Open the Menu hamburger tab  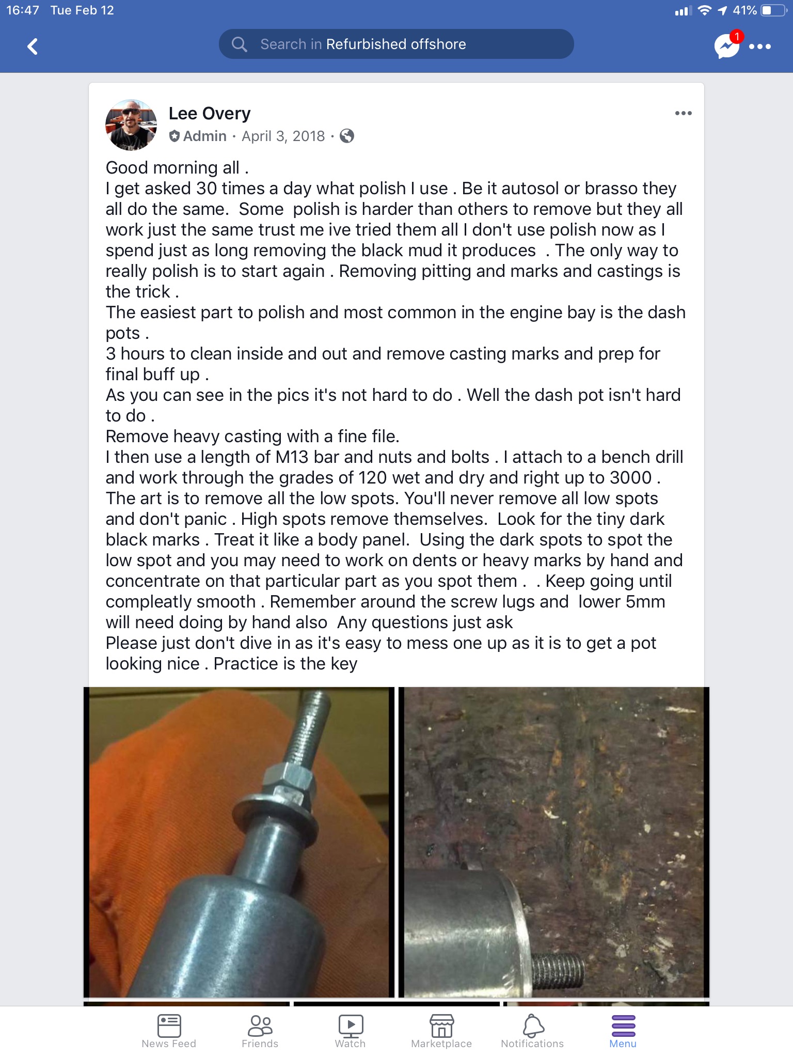coord(623,1031)
